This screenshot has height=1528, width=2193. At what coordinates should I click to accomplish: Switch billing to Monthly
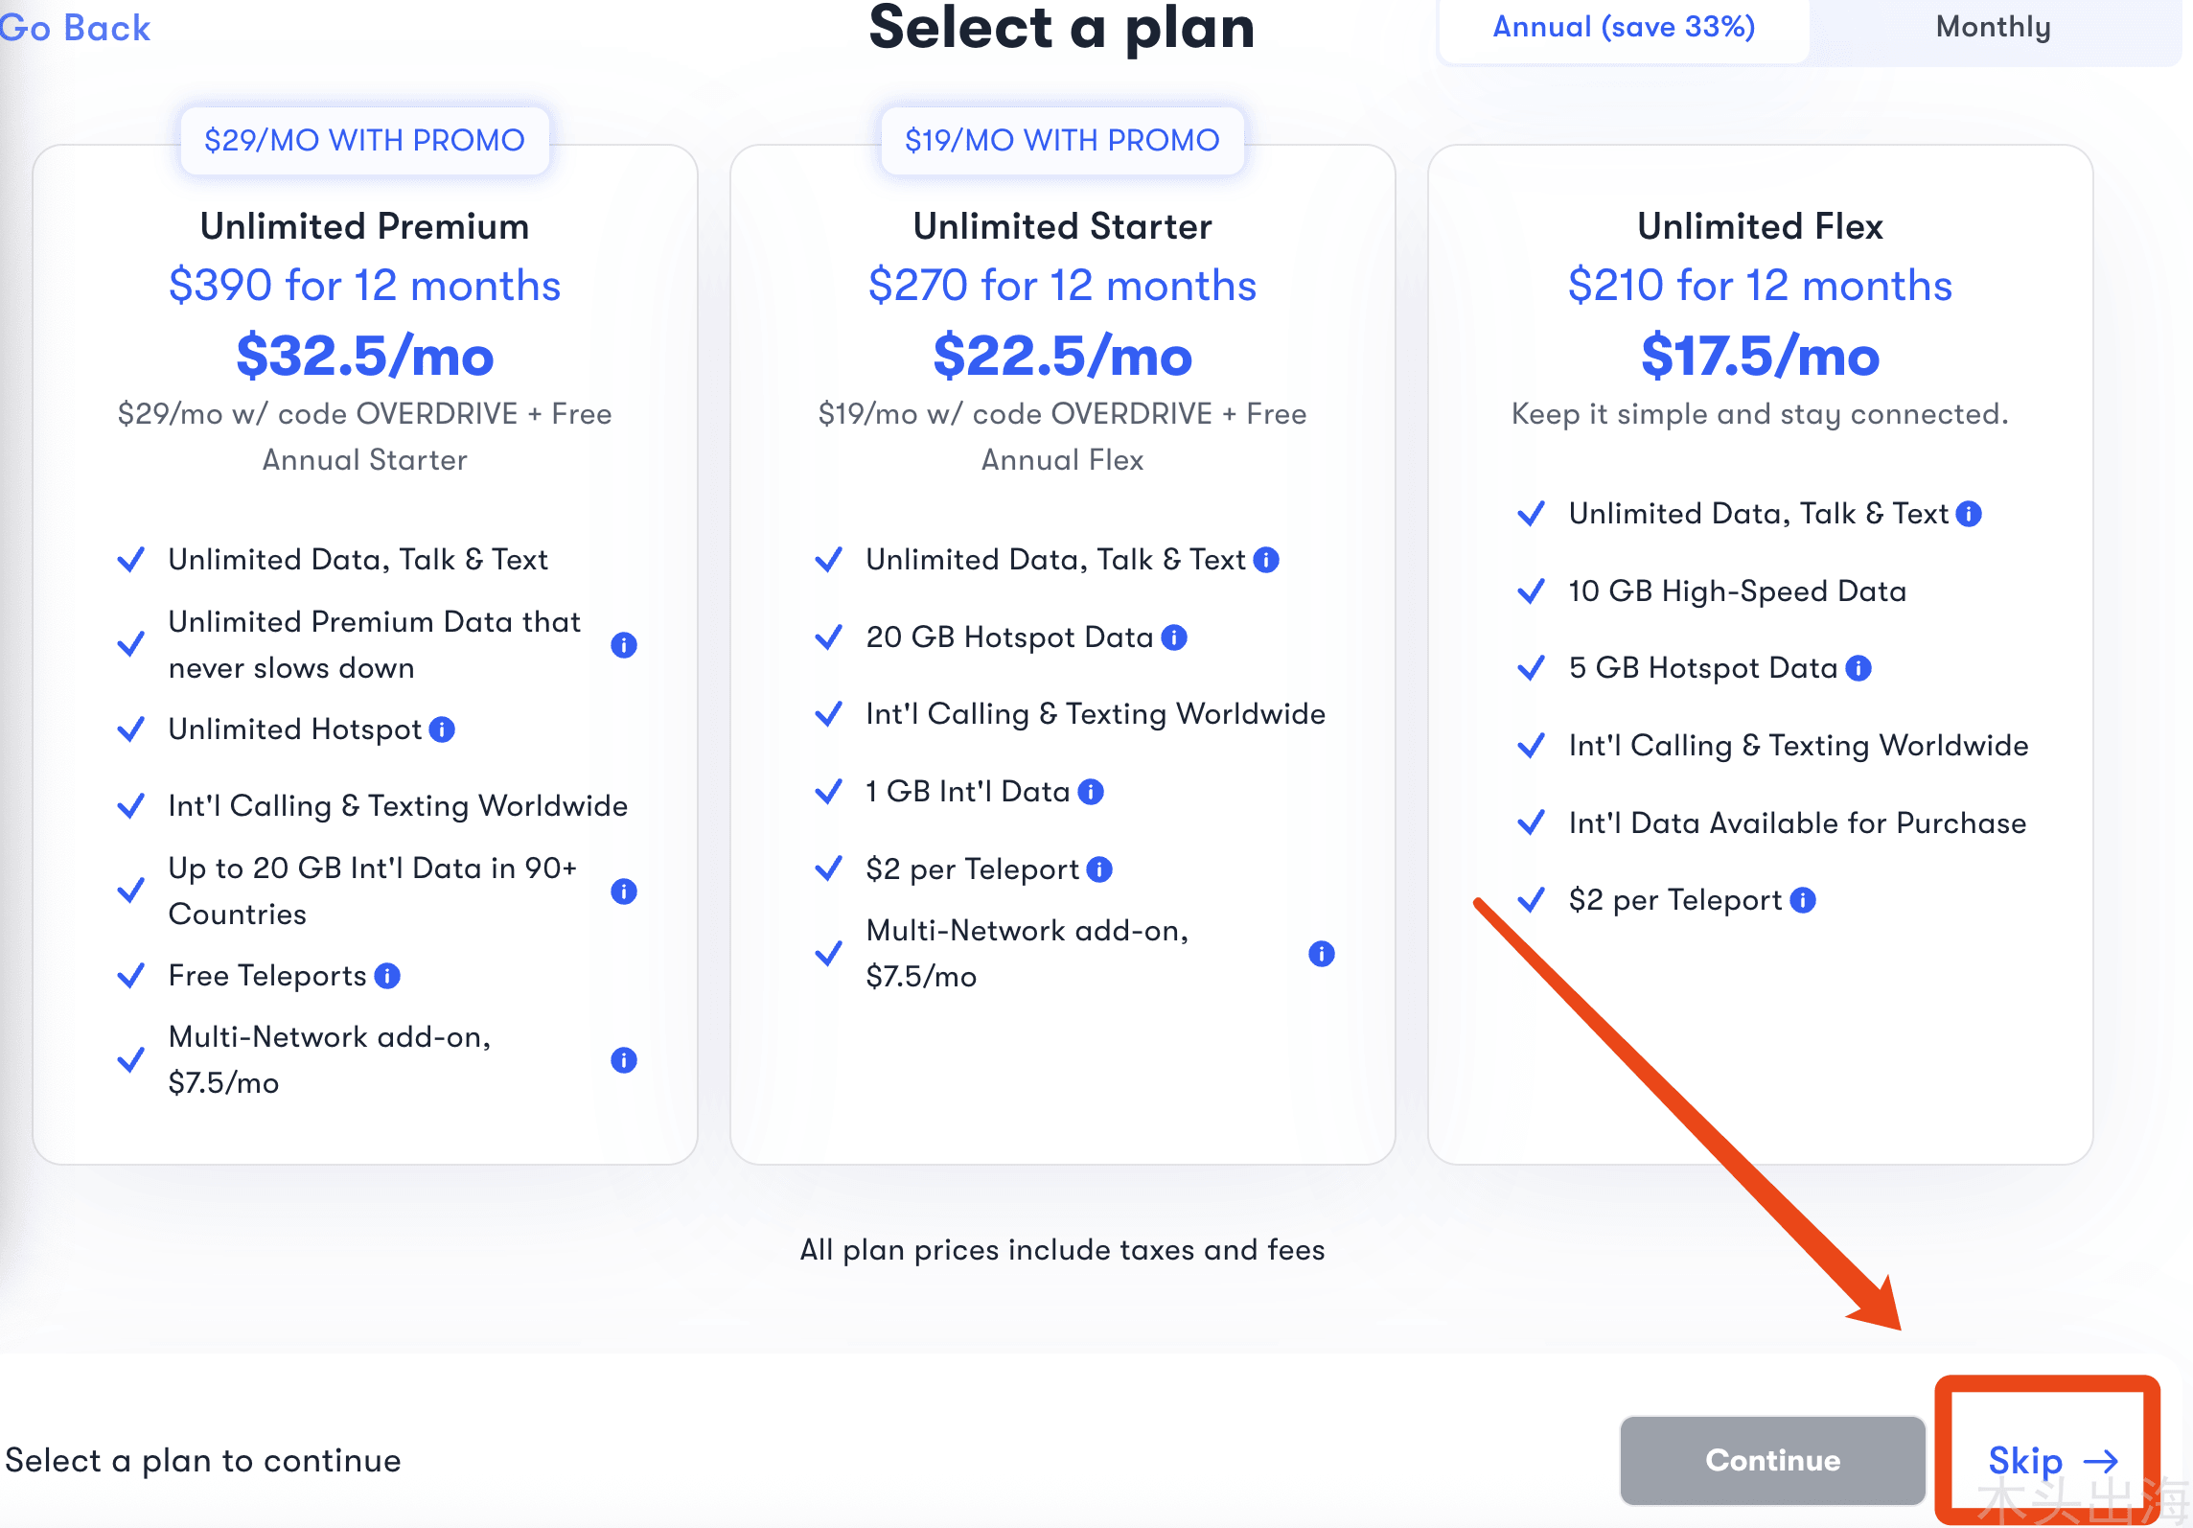tap(1994, 27)
